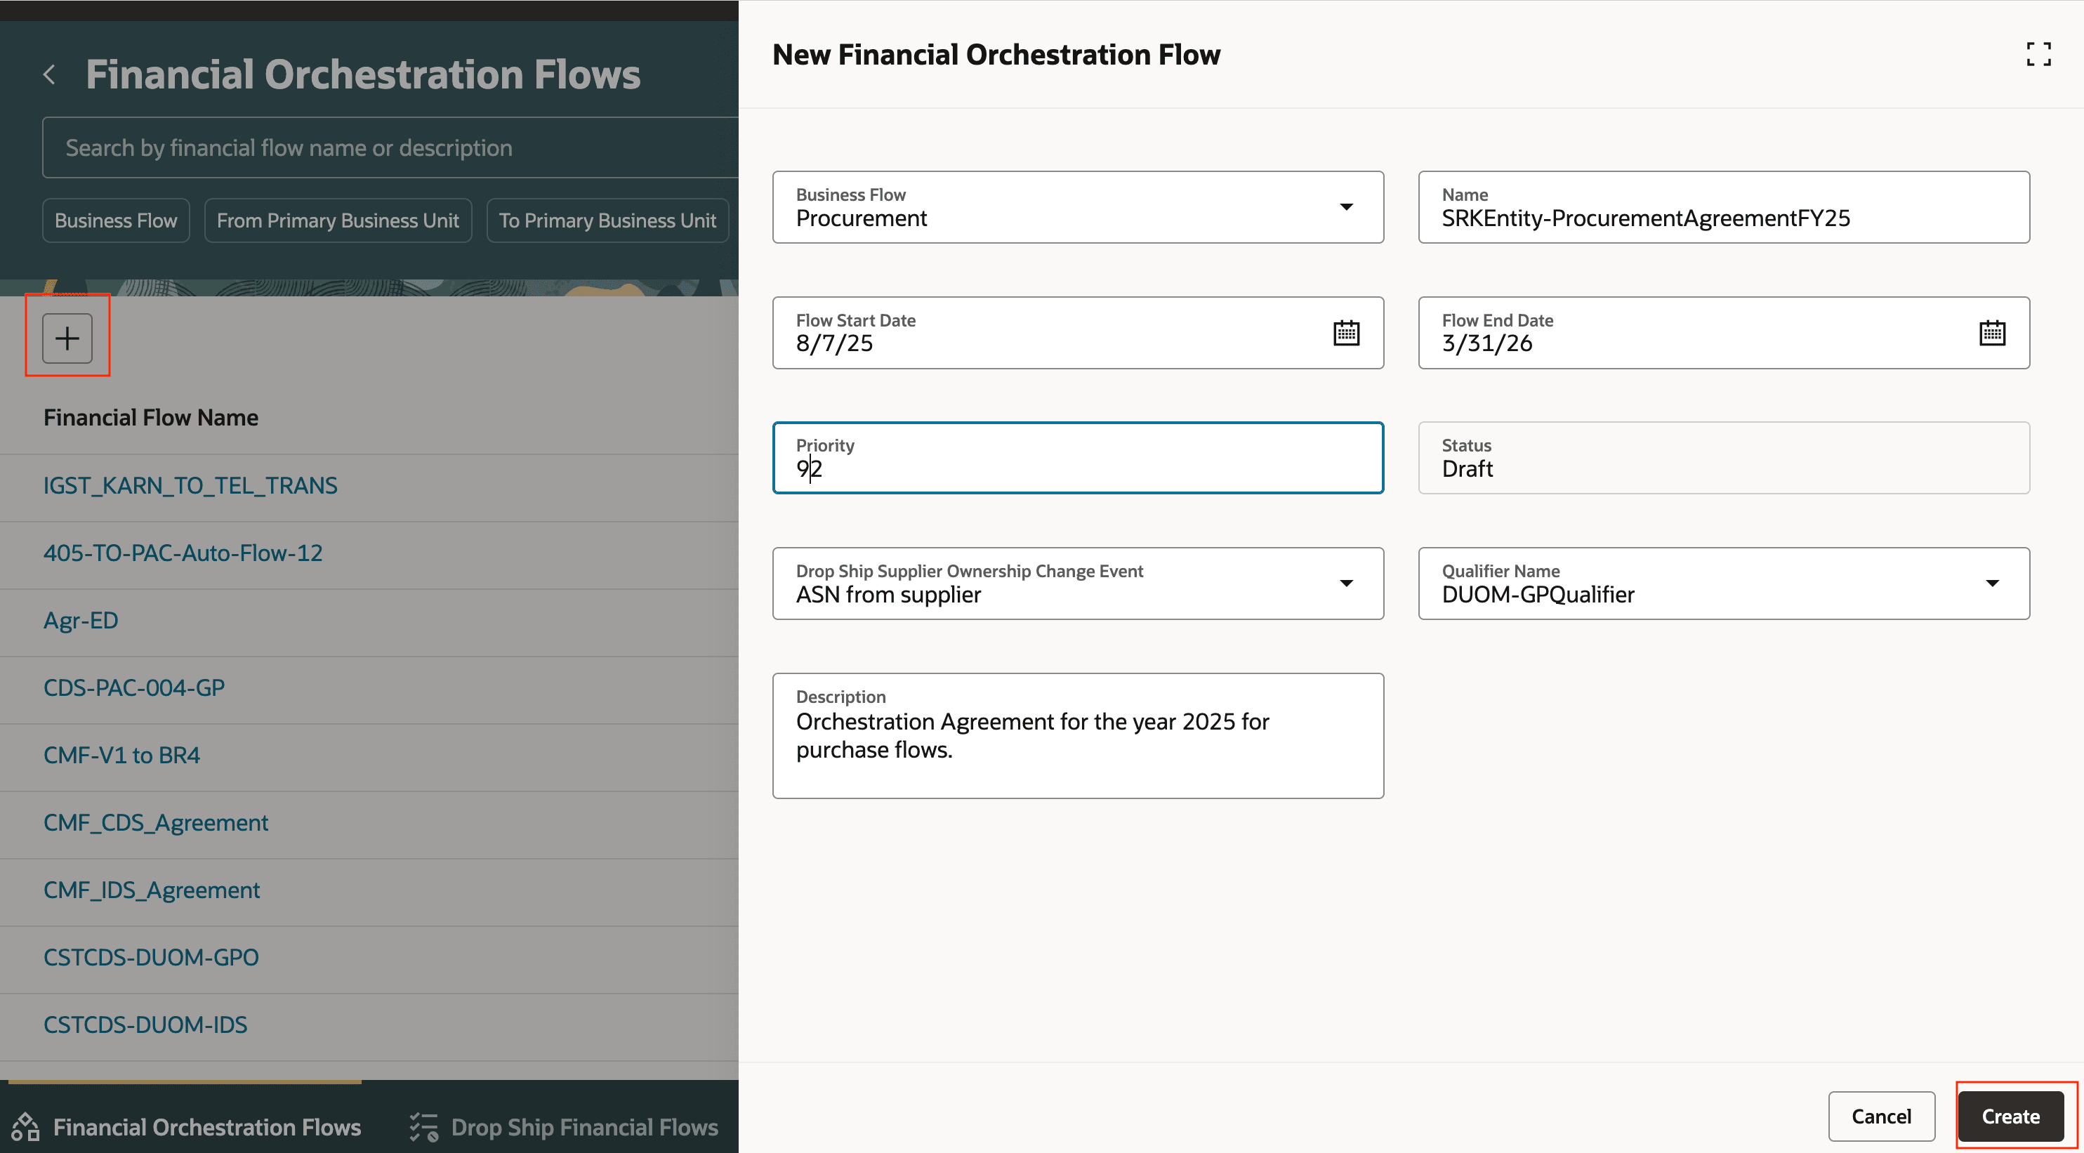The image size is (2084, 1153).
Task: Focus the financial flow search box
Action: click(x=388, y=147)
